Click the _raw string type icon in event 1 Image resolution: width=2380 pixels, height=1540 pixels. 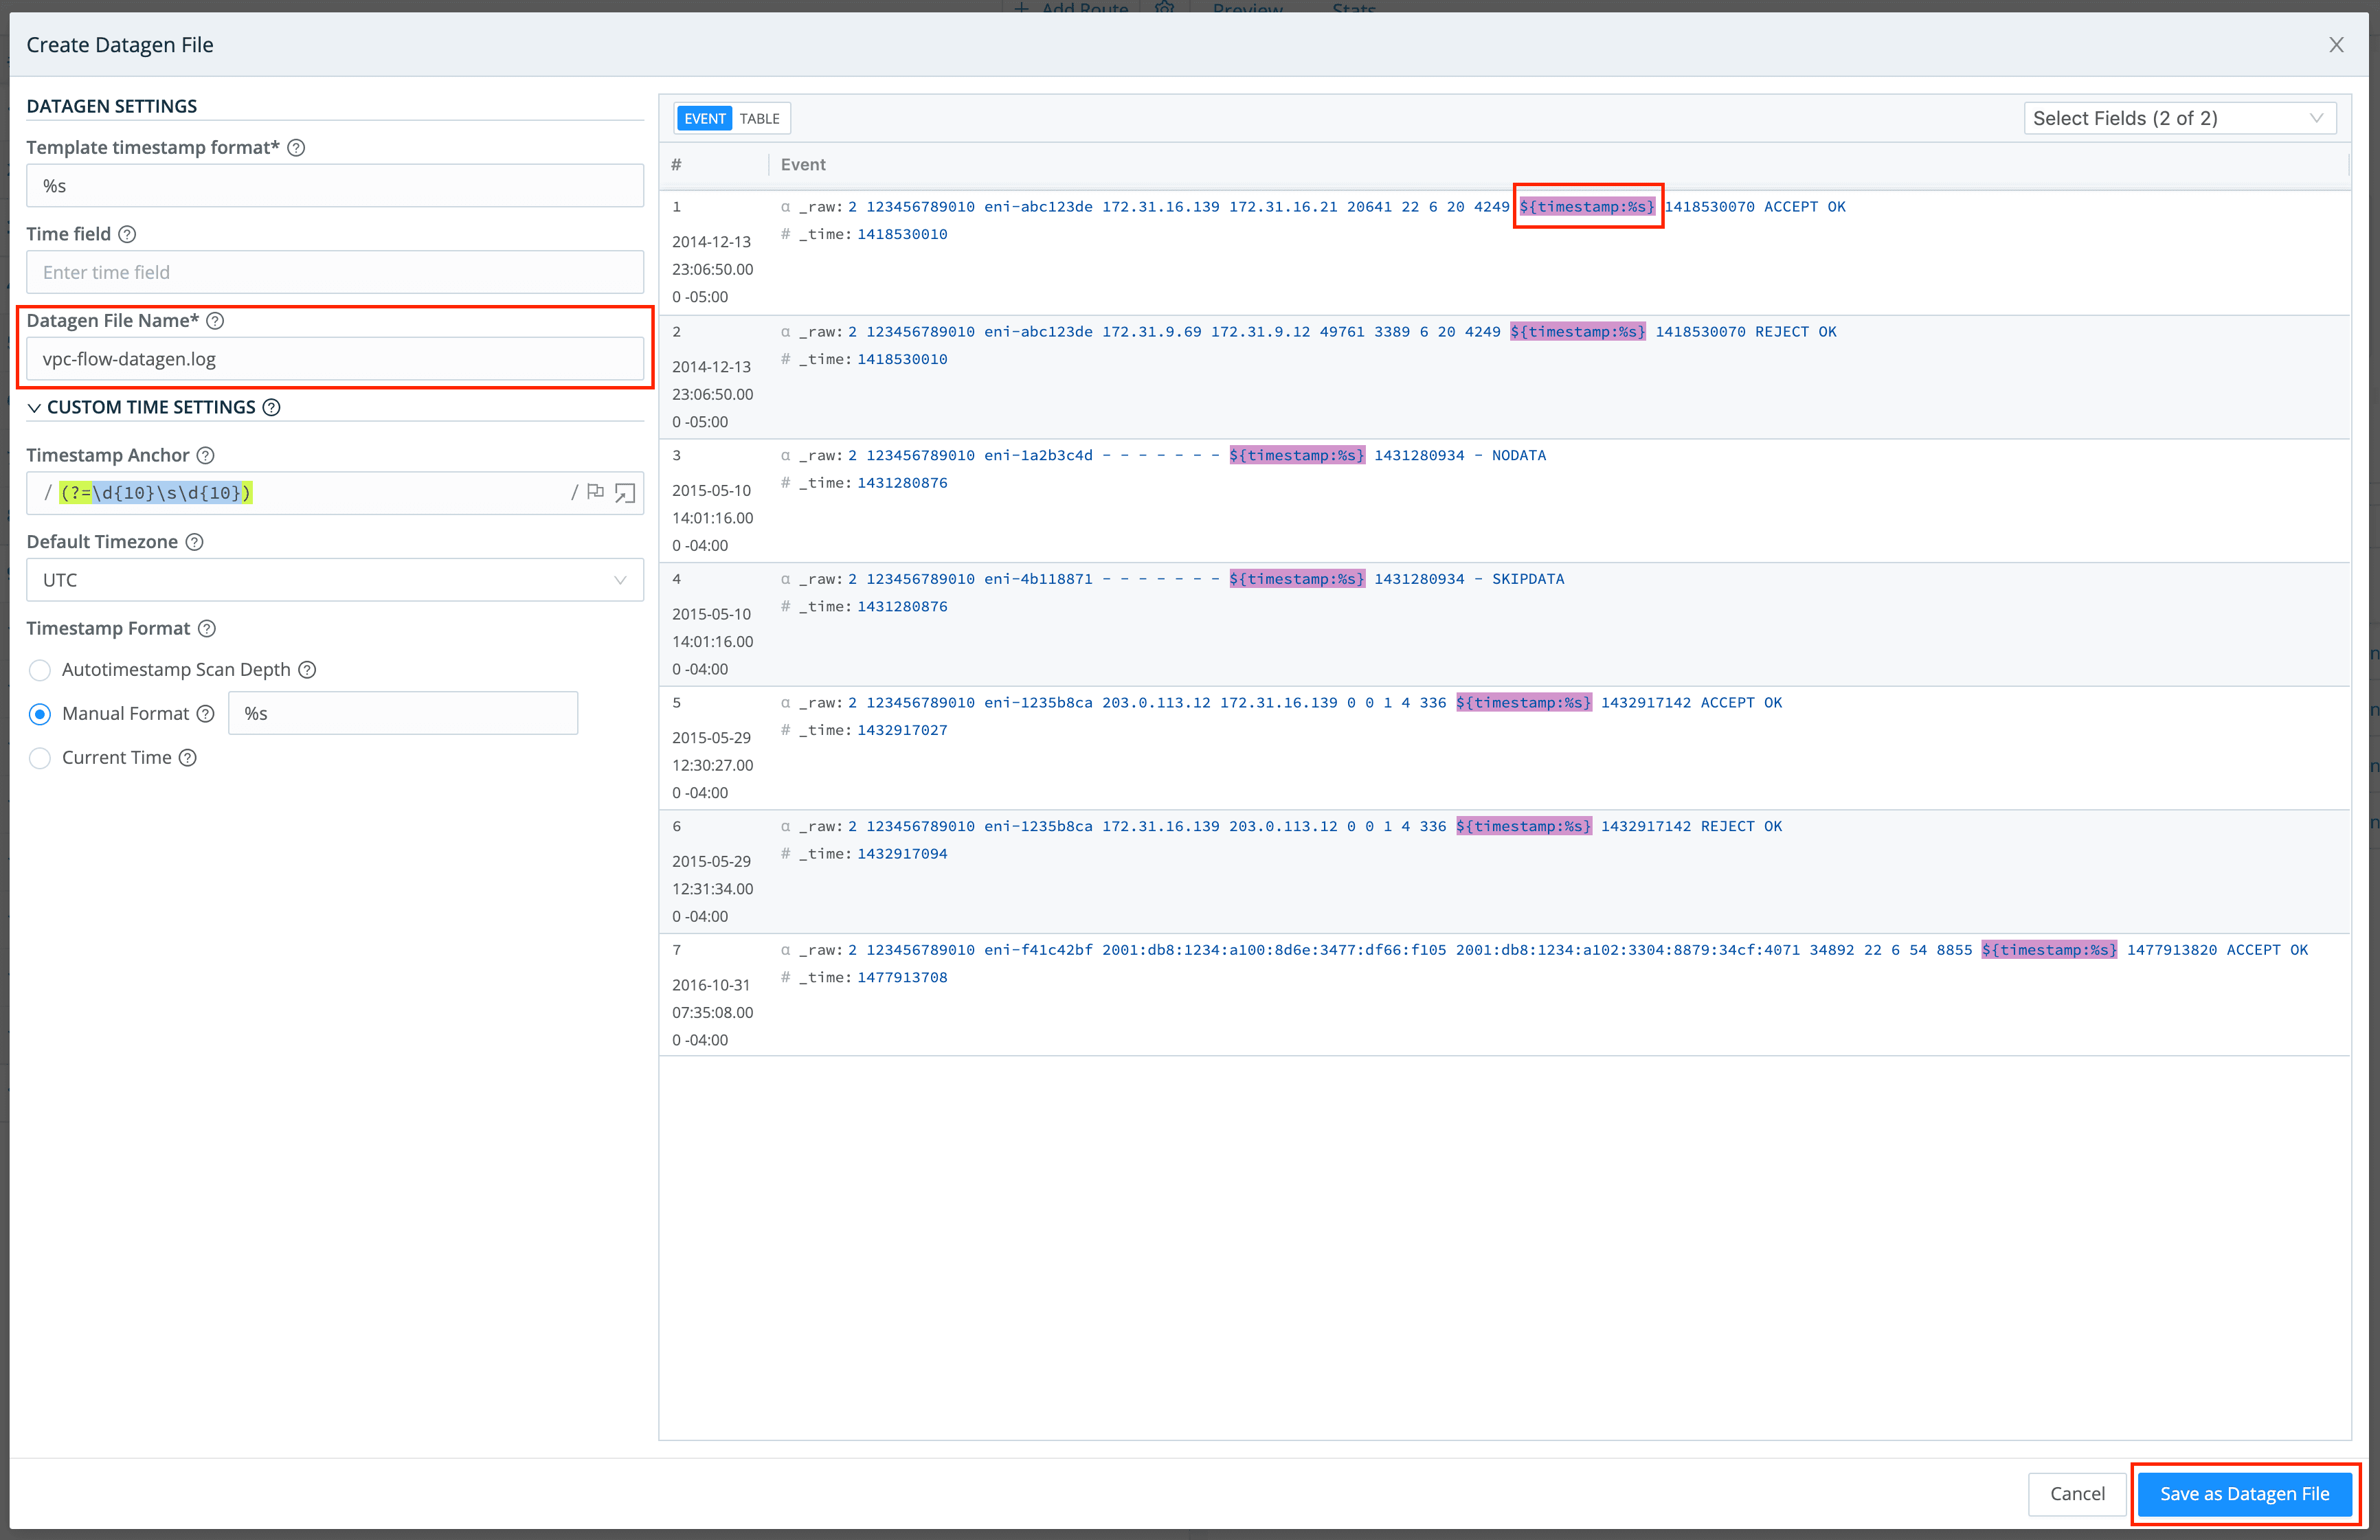[x=786, y=206]
